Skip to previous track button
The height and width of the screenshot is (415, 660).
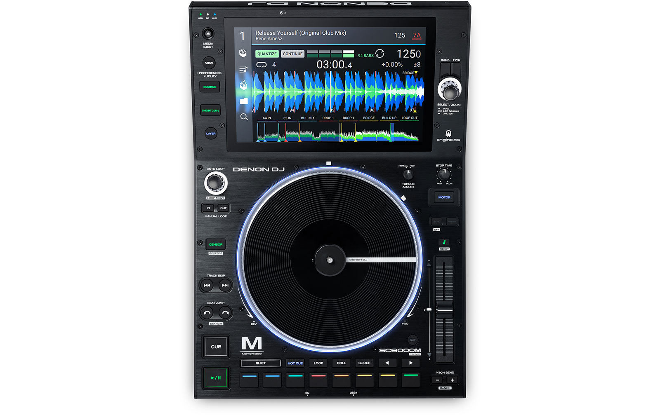point(207,285)
